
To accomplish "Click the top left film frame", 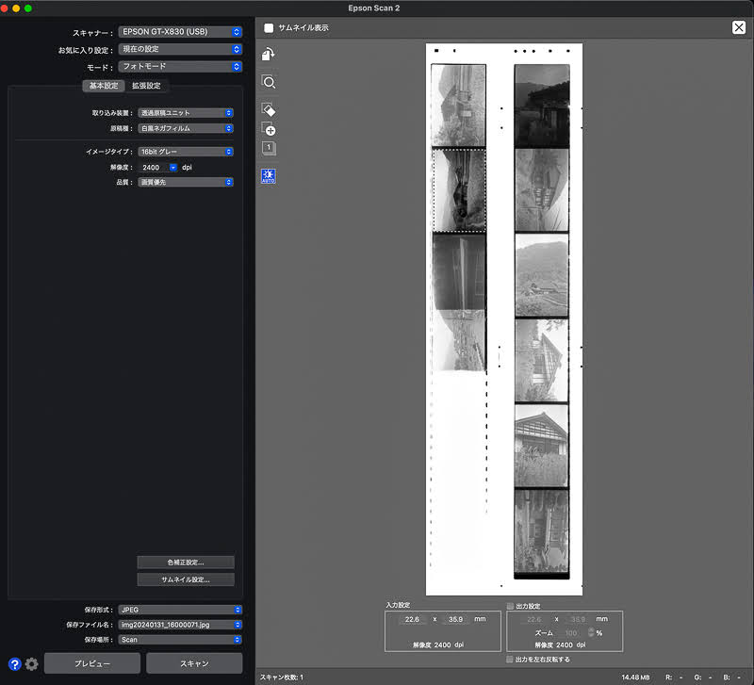I will pyautogui.click(x=458, y=106).
